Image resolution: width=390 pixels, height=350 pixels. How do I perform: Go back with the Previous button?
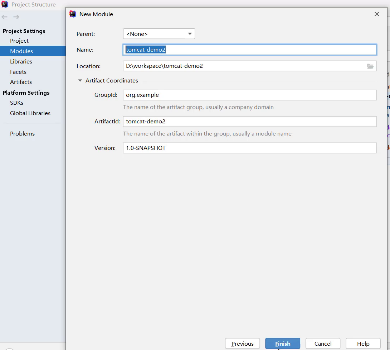(x=242, y=344)
